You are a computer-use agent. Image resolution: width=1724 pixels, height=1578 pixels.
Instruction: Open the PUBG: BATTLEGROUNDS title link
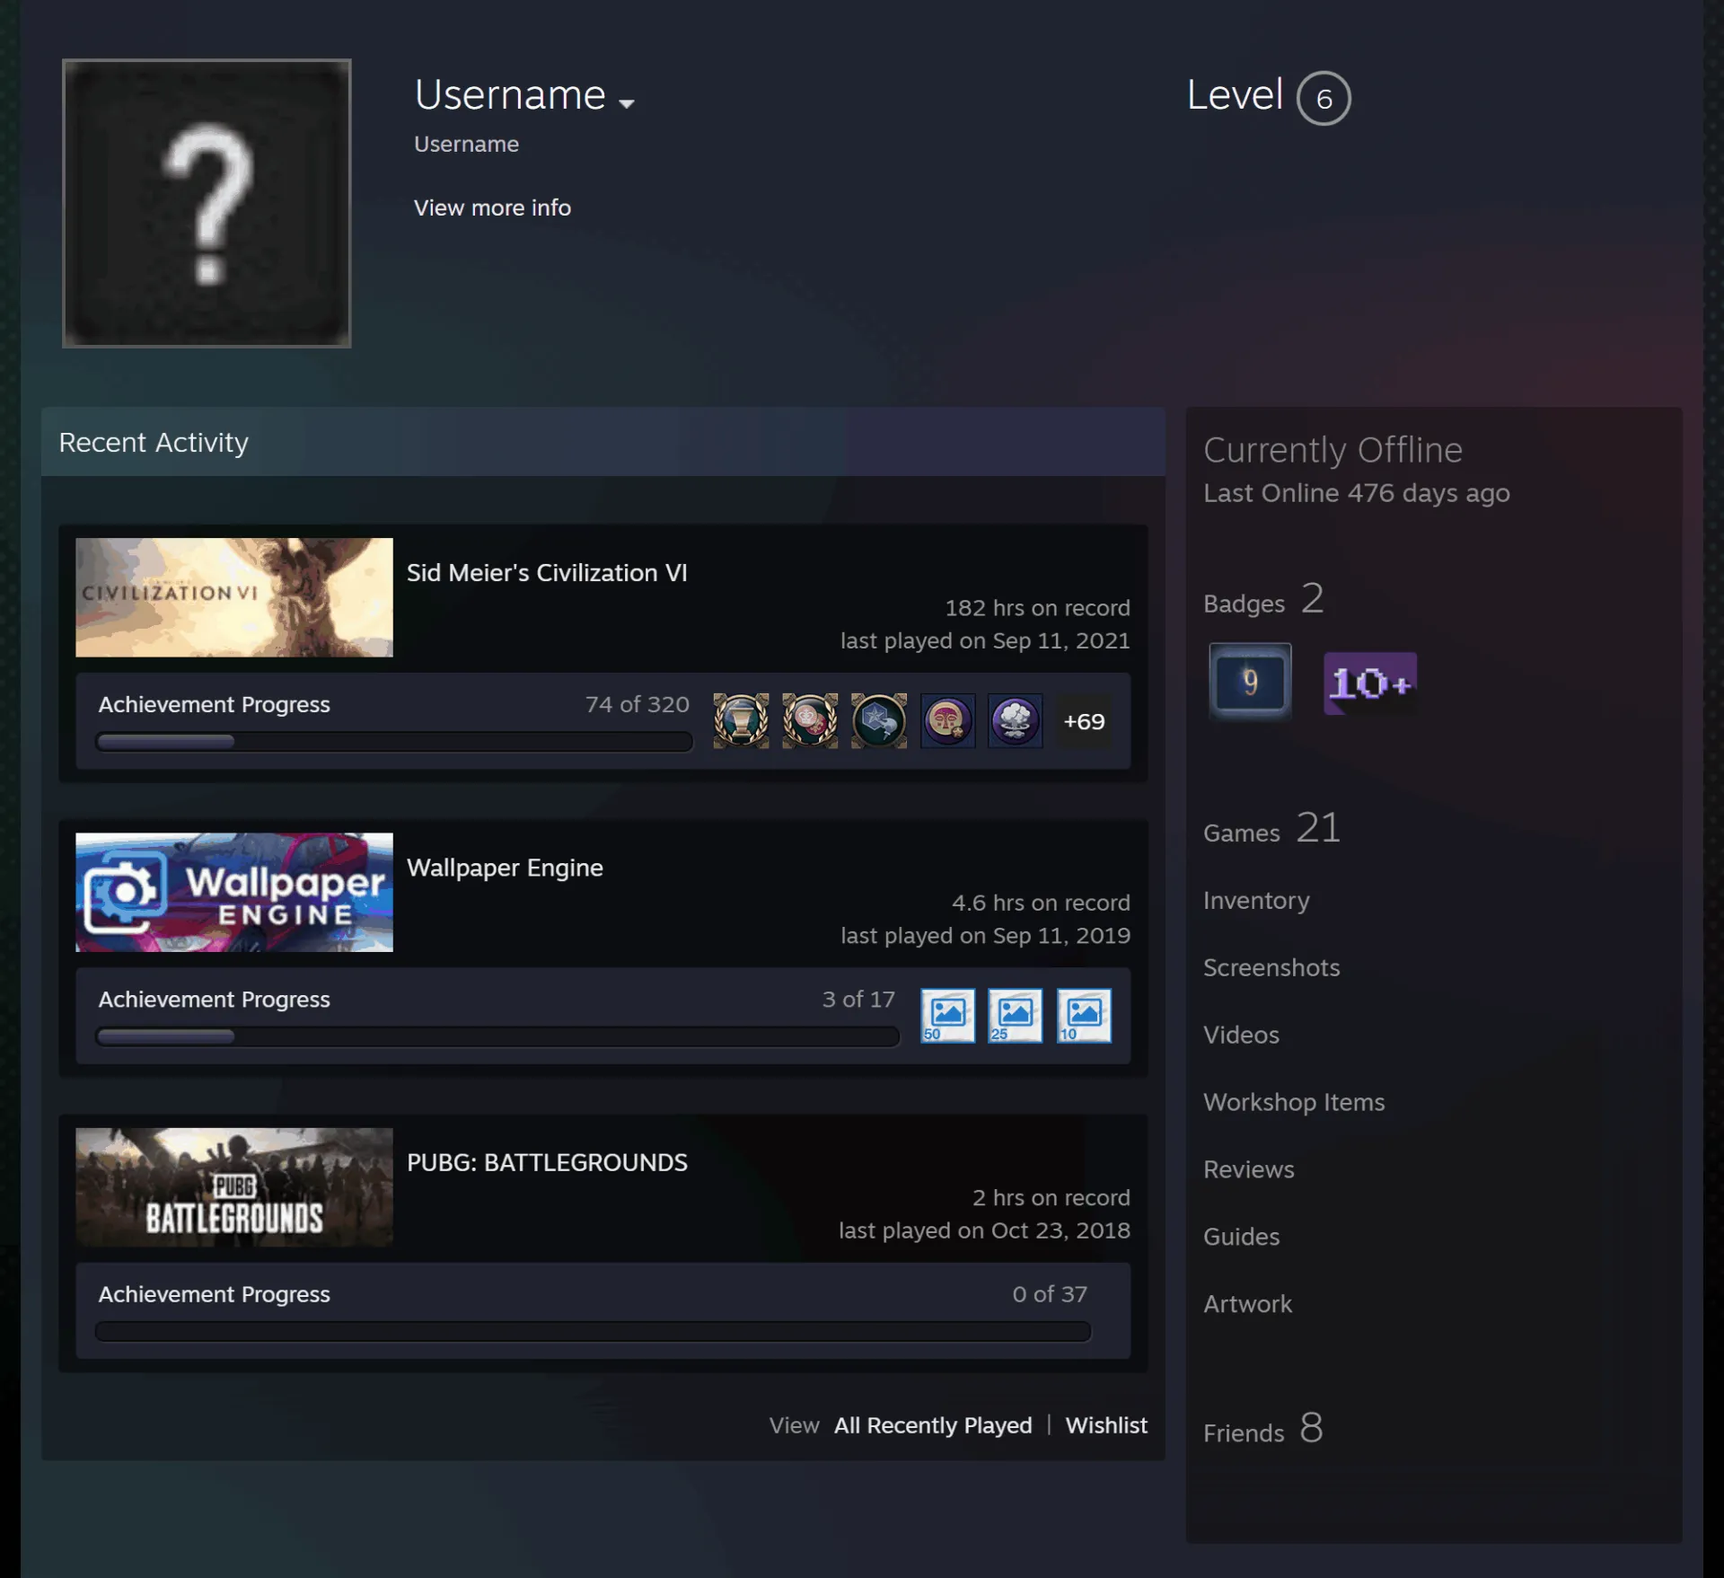[547, 1162]
